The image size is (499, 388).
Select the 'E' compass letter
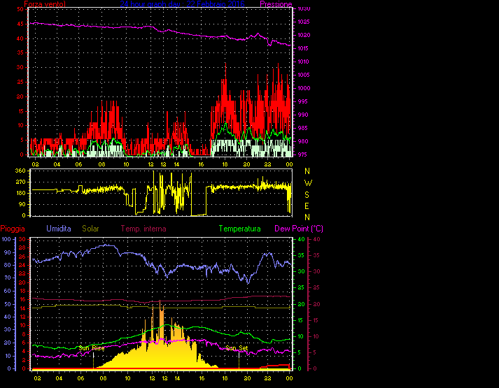click(x=307, y=206)
